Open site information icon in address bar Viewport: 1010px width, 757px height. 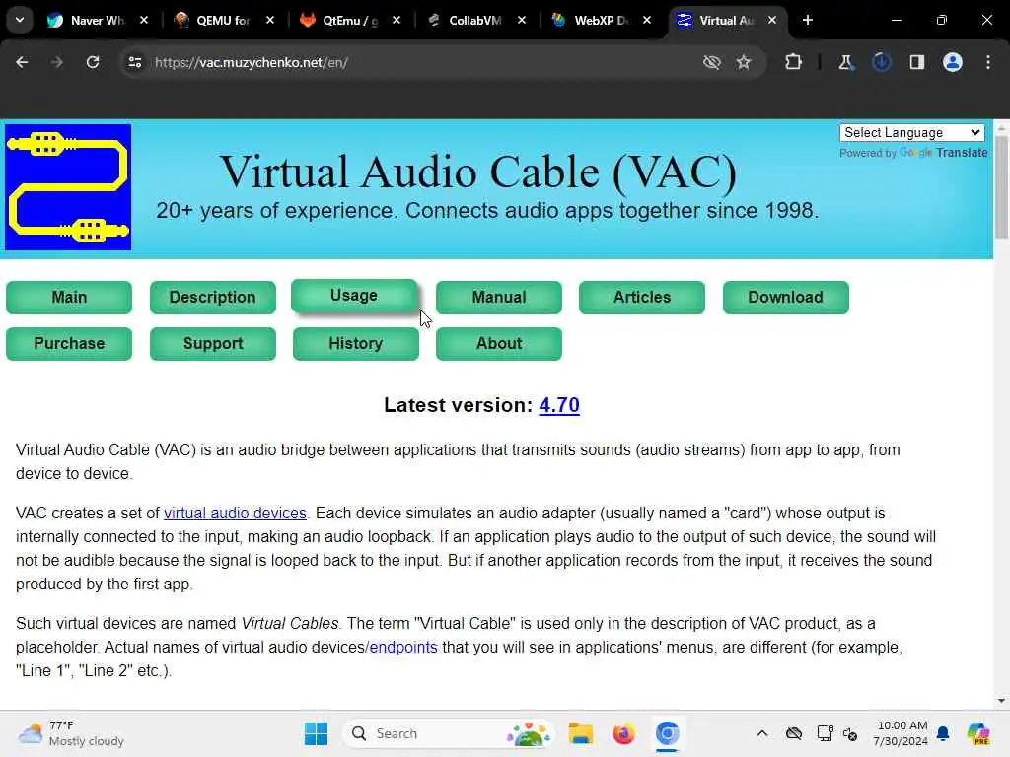134,62
